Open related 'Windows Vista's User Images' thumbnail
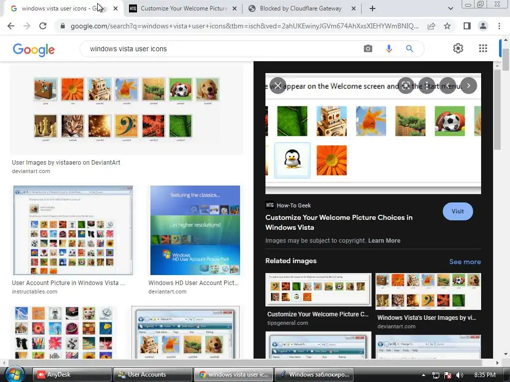This screenshot has width=510, height=382. [428, 291]
